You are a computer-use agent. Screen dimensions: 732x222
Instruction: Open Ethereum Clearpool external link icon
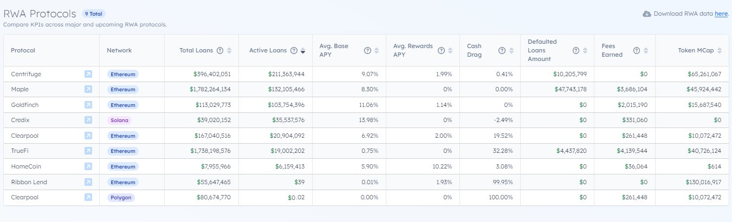coord(88,136)
